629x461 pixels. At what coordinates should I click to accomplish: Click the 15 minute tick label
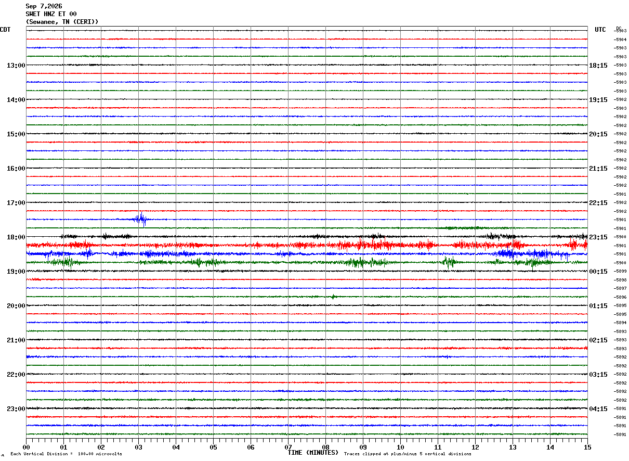pos(587,447)
